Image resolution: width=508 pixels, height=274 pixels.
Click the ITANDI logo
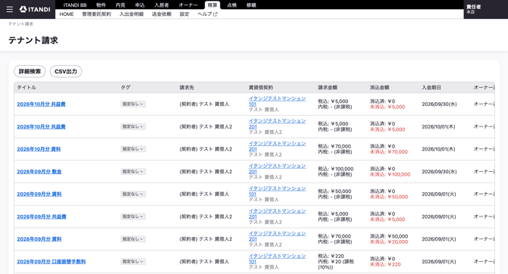pos(35,9)
